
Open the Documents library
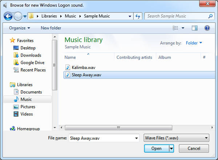tap(31, 92)
